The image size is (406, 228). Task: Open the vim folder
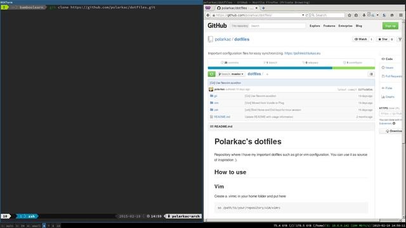(216, 103)
